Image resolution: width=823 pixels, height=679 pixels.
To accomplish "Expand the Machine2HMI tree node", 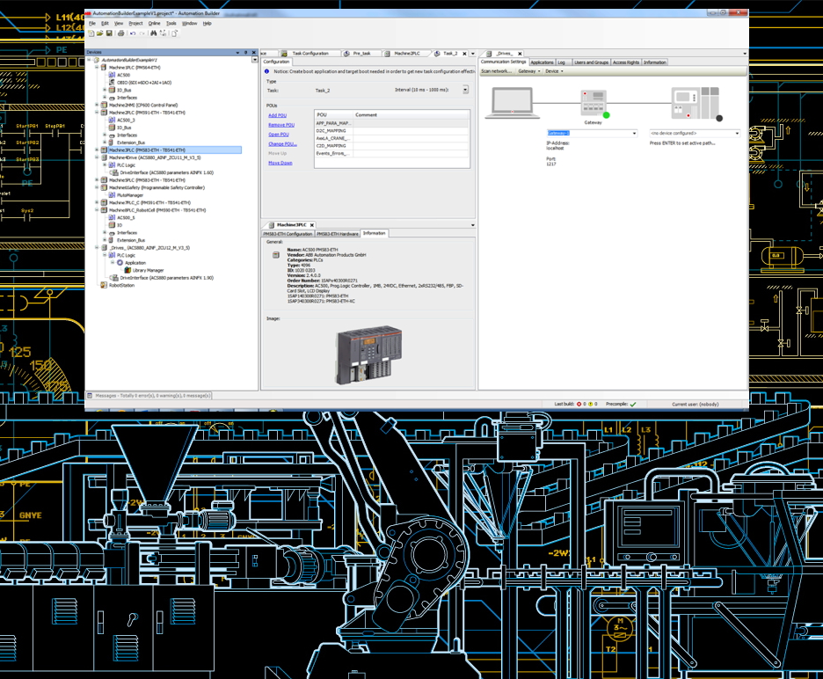I will coord(97,105).
